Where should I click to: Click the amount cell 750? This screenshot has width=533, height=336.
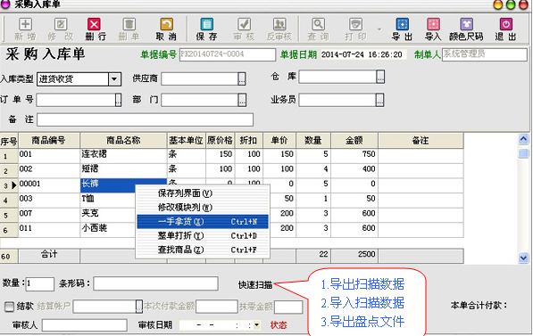click(354, 155)
